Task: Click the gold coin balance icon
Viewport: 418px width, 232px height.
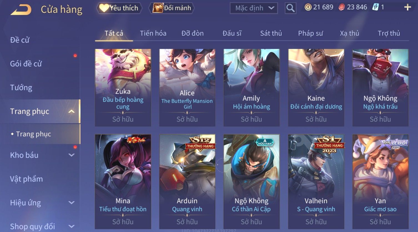Action: coord(308,7)
